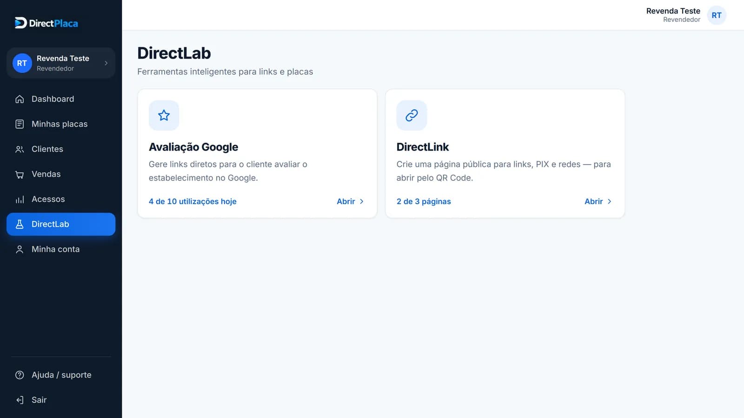This screenshot has height=418, width=744.
Task: Open the Avaliação Google tool via Abrir
Action: 351,201
